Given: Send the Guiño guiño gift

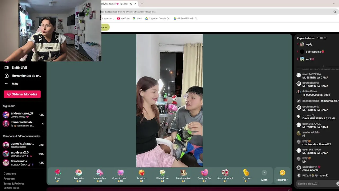Looking at the screenshot, I should tap(204, 176).
